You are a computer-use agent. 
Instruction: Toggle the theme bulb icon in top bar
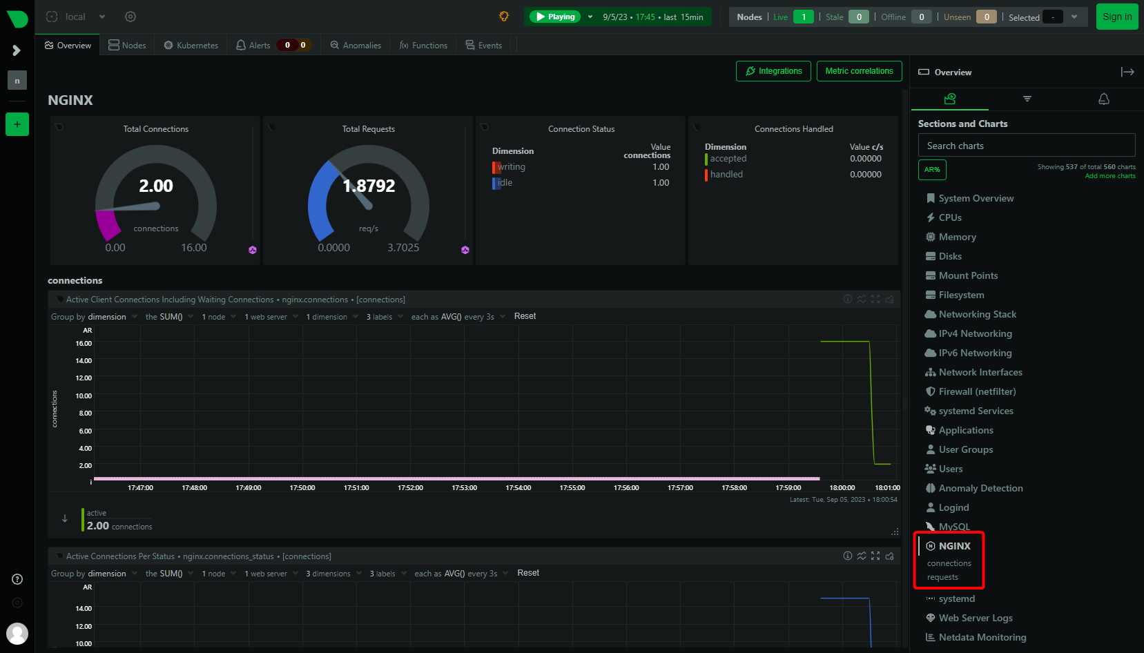coord(503,16)
